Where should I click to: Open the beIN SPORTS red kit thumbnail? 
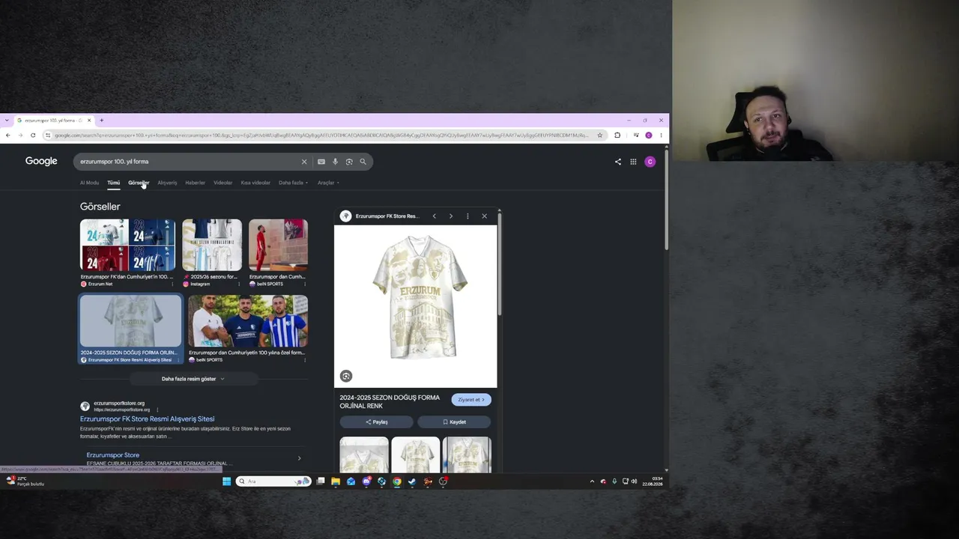278,245
